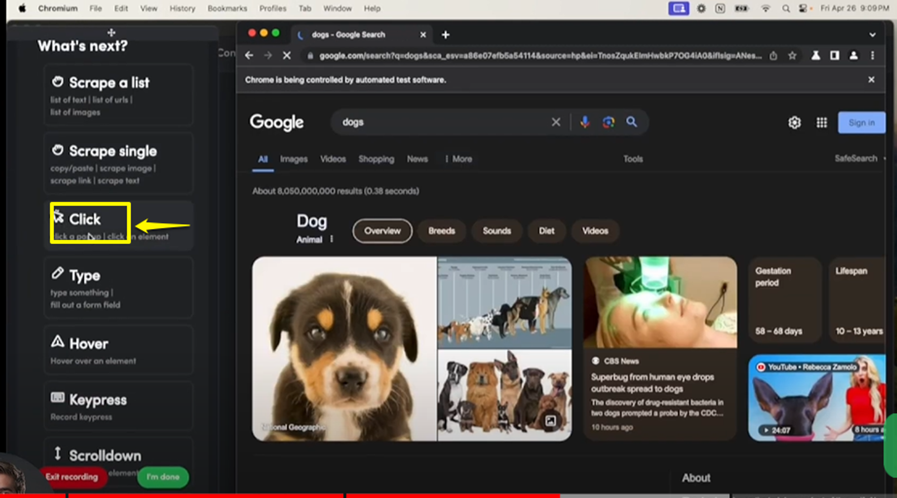Choose the Hover action card
897x498 pixels.
point(118,350)
